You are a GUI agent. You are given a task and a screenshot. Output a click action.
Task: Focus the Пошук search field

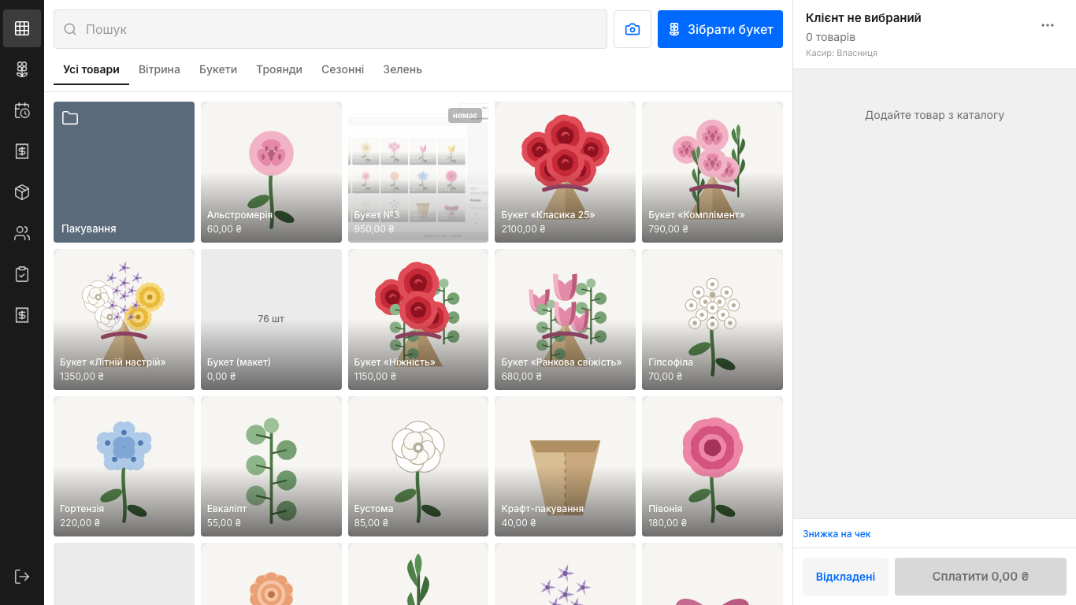[x=330, y=29]
